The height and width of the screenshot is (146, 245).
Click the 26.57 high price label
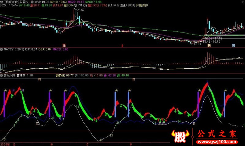tap(81, 10)
